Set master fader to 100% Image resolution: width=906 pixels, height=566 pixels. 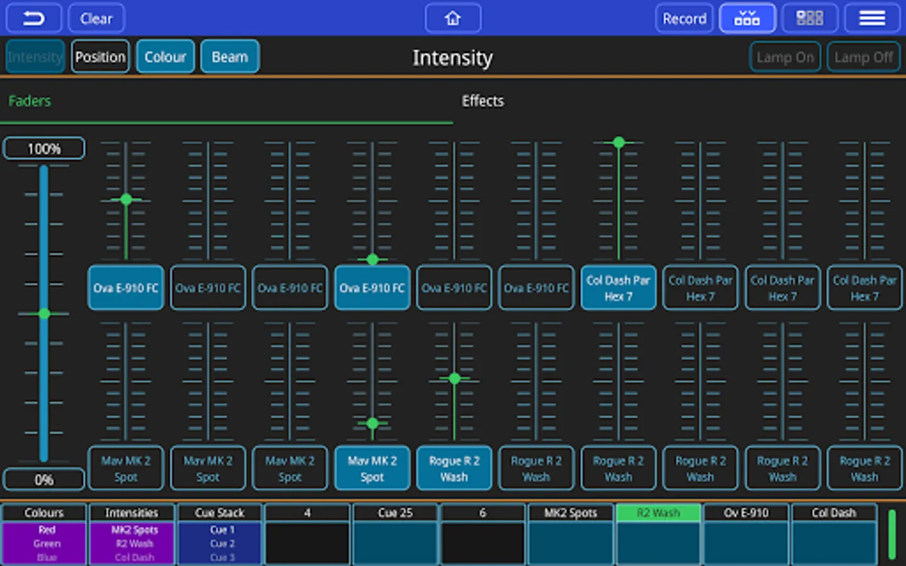(44, 149)
